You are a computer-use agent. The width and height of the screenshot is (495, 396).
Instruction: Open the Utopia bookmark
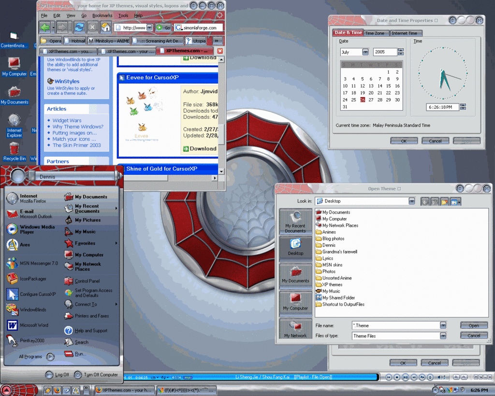tap(196, 41)
